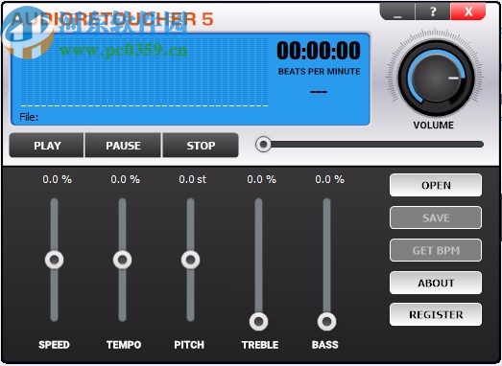Click the File: label in display
502x366 pixels.
pyautogui.click(x=29, y=117)
